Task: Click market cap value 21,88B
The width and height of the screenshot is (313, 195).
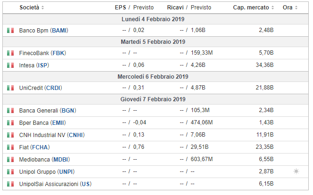Action: (265, 88)
